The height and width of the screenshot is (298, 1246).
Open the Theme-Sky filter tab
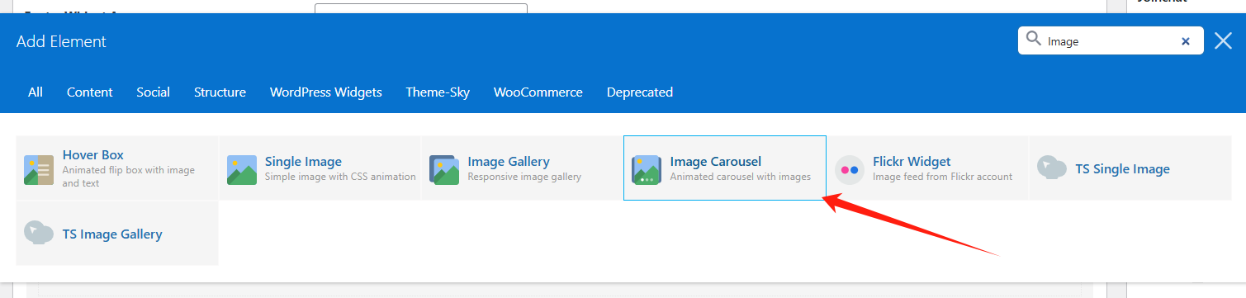click(438, 92)
